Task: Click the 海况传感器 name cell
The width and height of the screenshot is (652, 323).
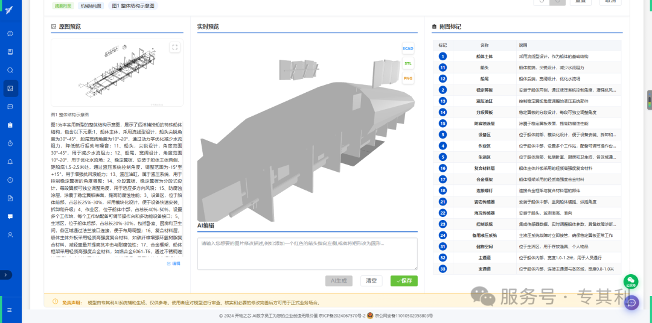Action: (x=484, y=213)
